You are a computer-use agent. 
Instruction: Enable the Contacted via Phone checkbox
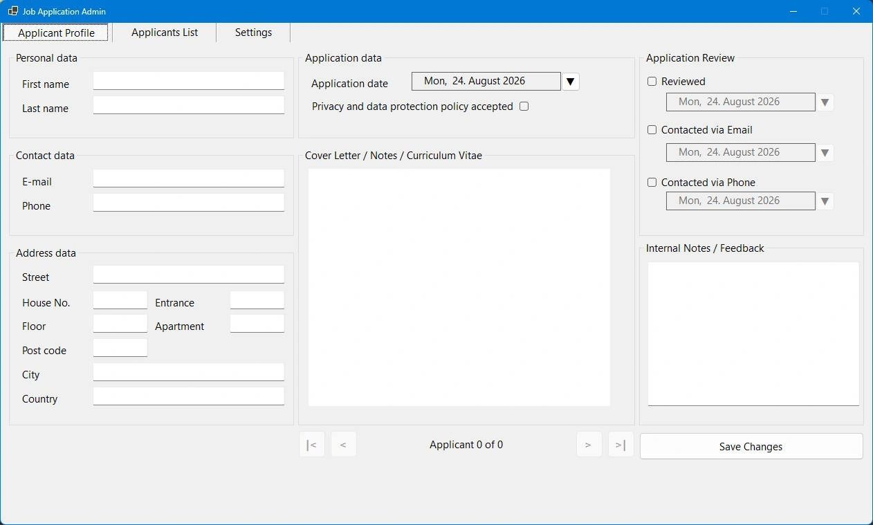pyautogui.click(x=652, y=183)
